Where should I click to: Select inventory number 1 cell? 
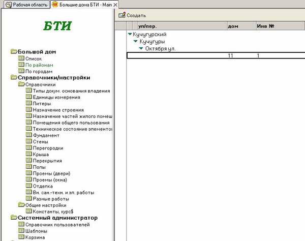[258, 56]
